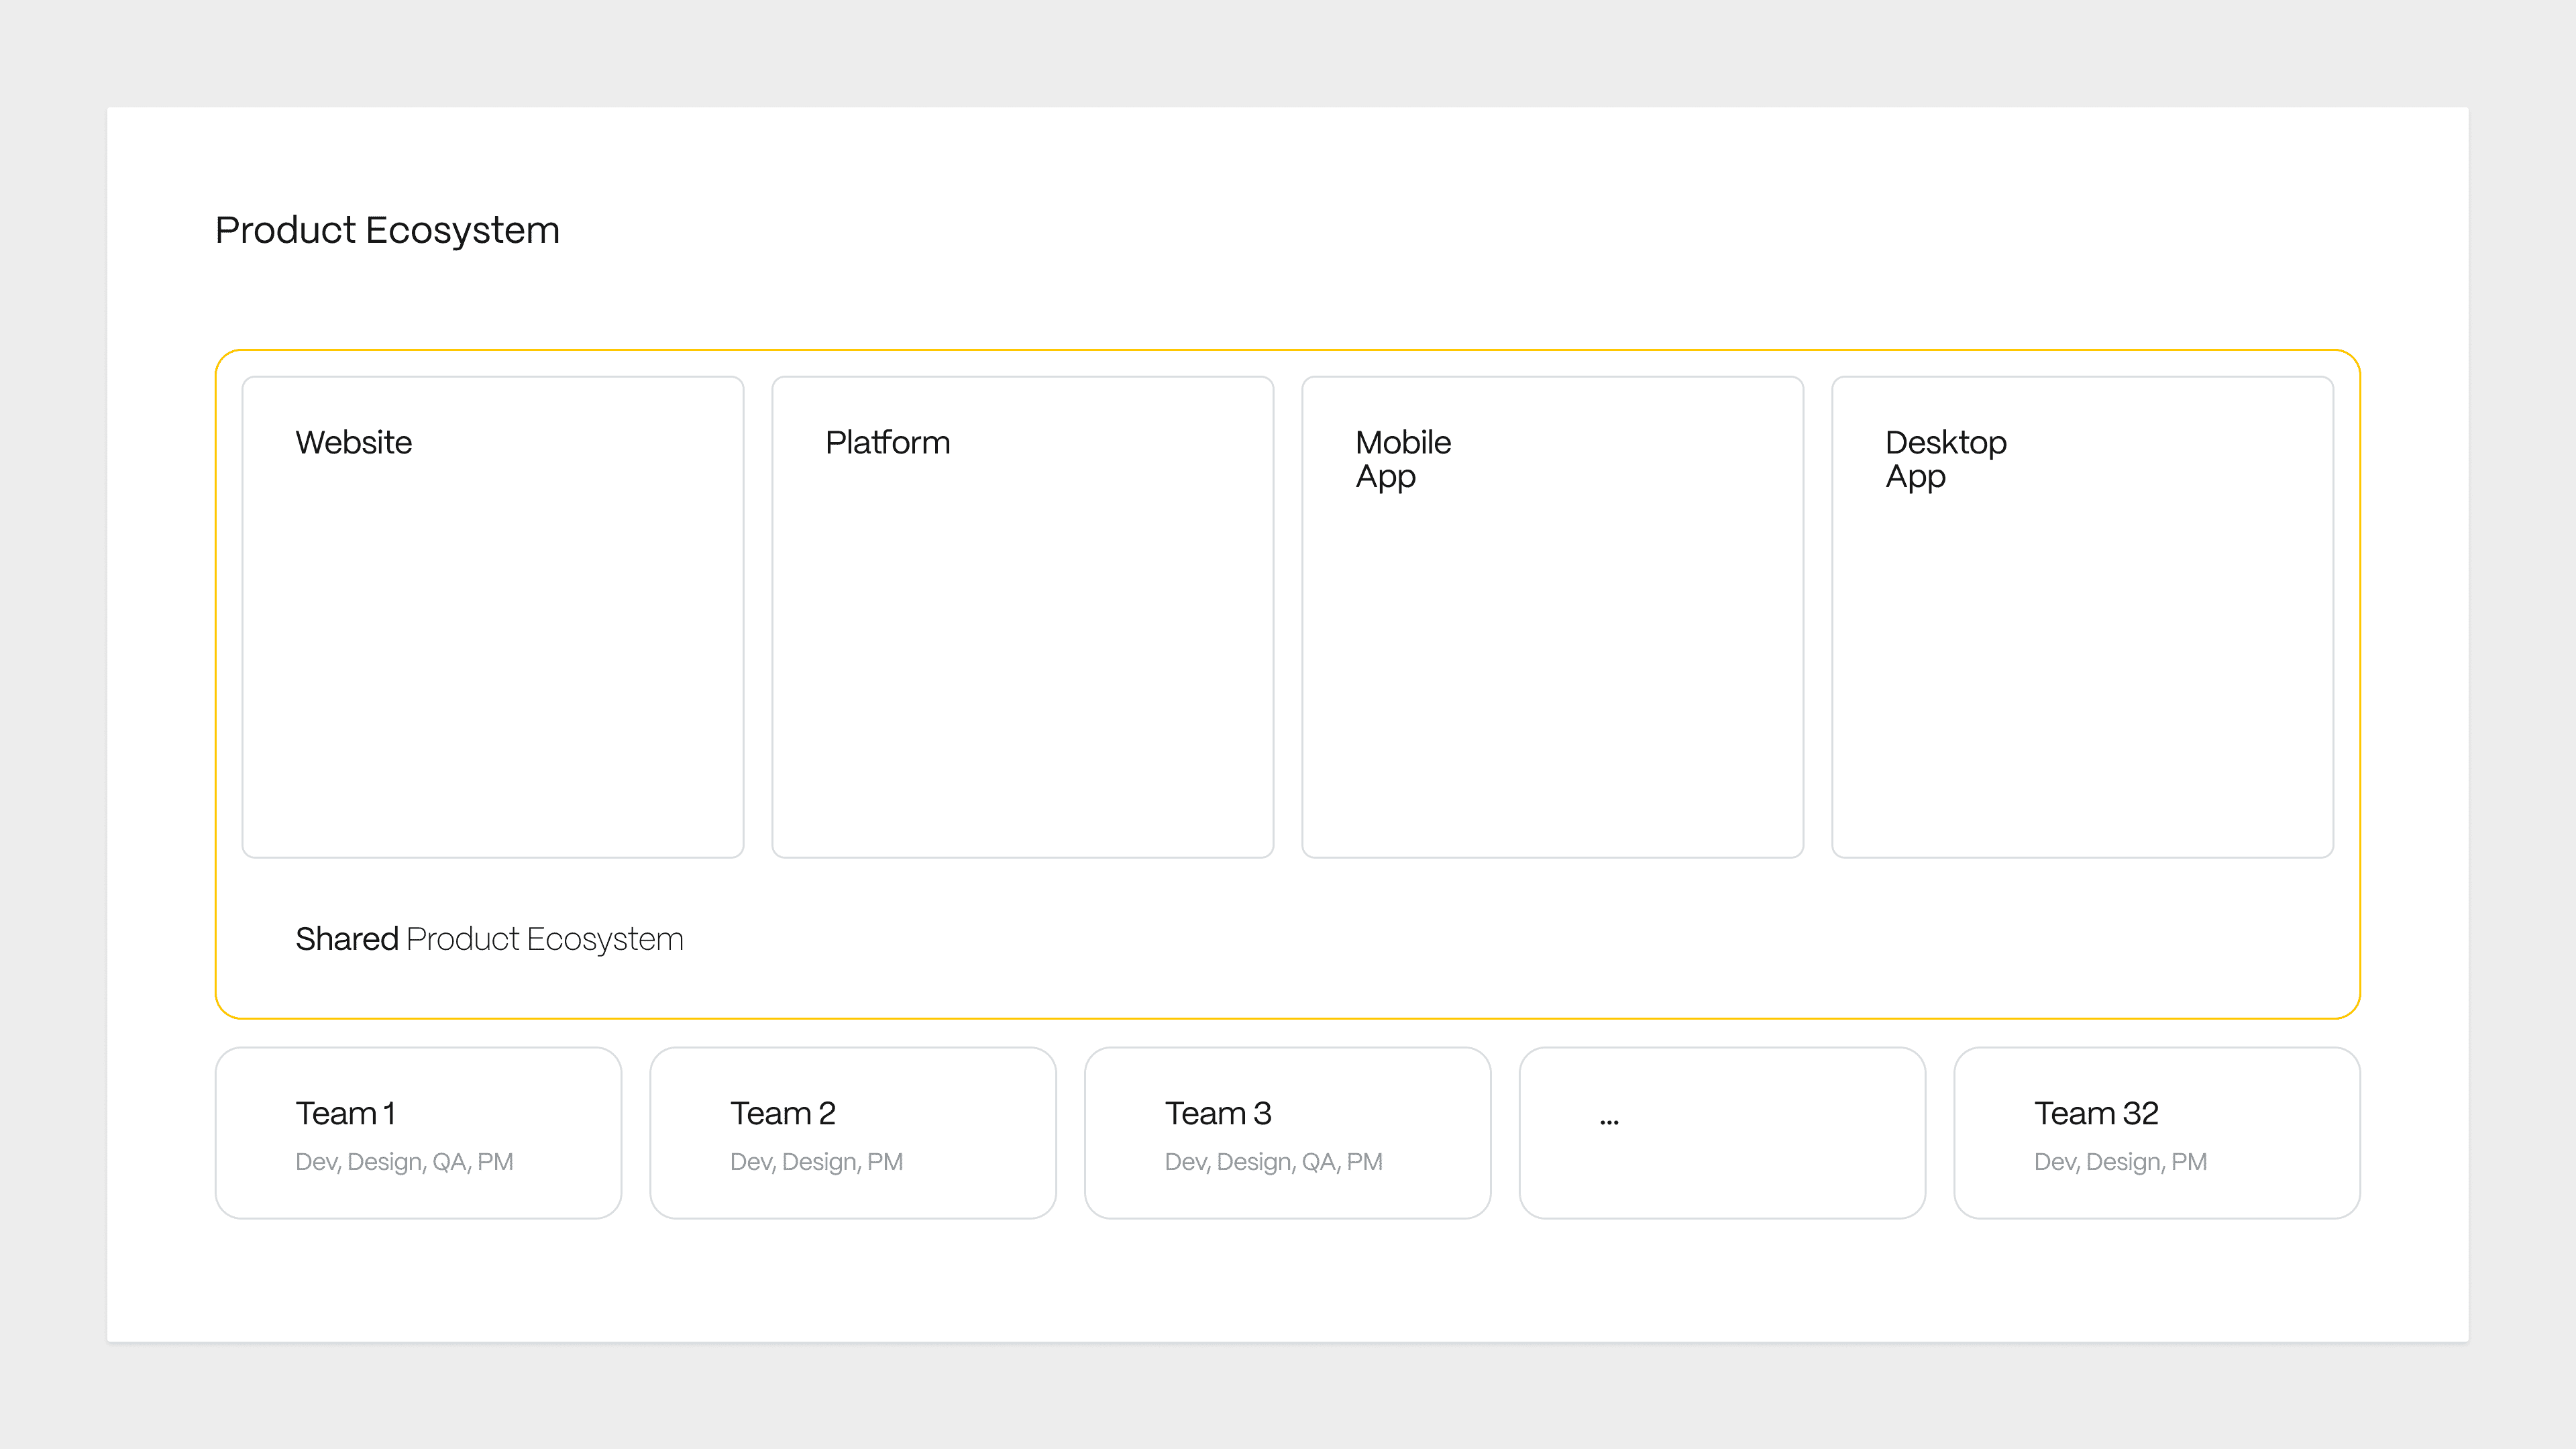Click the Platform label text

click(887, 442)
